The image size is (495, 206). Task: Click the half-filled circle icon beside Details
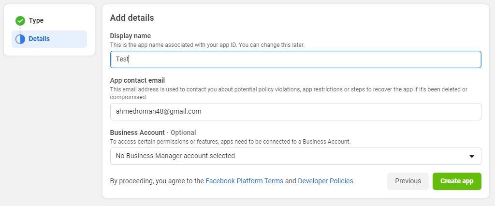point(20,39)
